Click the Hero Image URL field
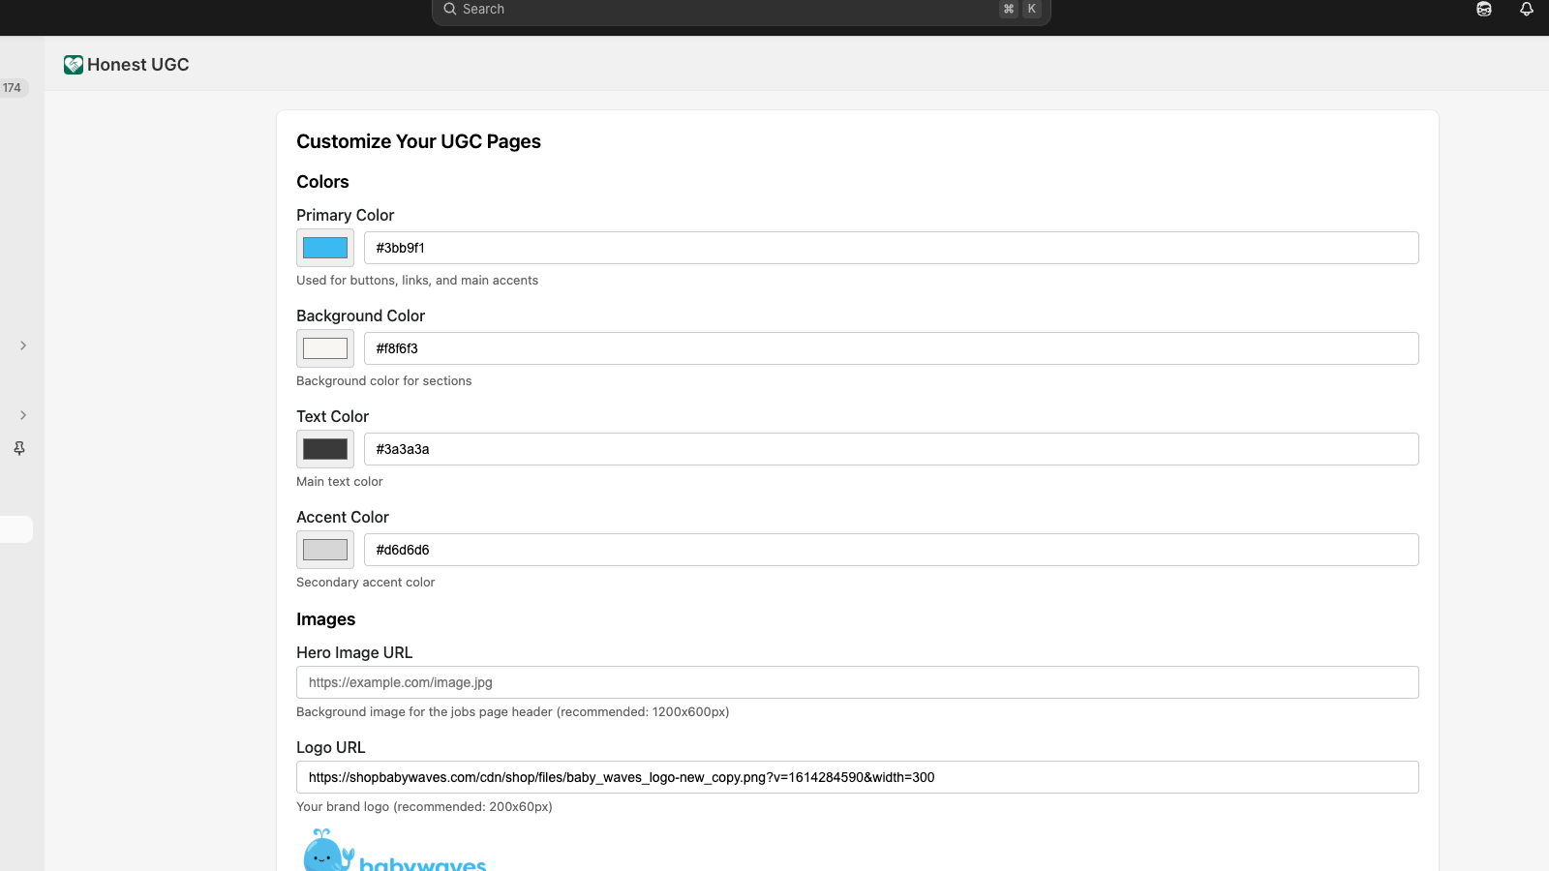Screen dimensions: 1549x871 (857, 682)
